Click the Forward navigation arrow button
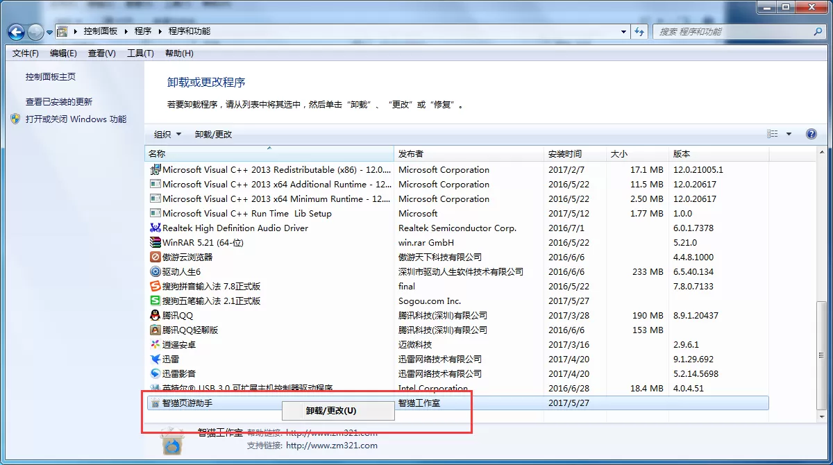Screen dimensions: 833x465 pyautogui.click(x=35, y=32)
